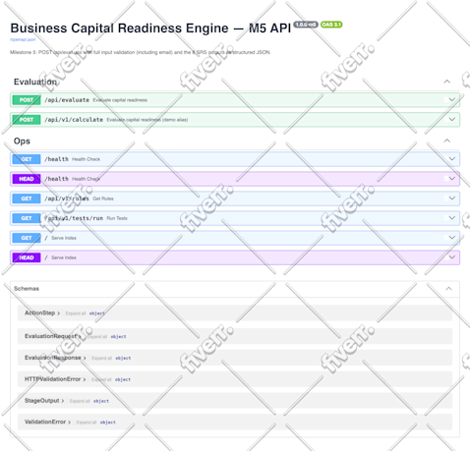Collapse the Evaluation section
470x451 pixels.
tap(446, 82)
